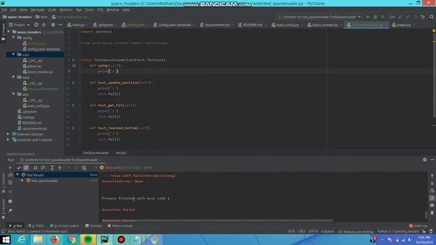Expand all test results icon
Screen dimensions: 436x245
52,167
